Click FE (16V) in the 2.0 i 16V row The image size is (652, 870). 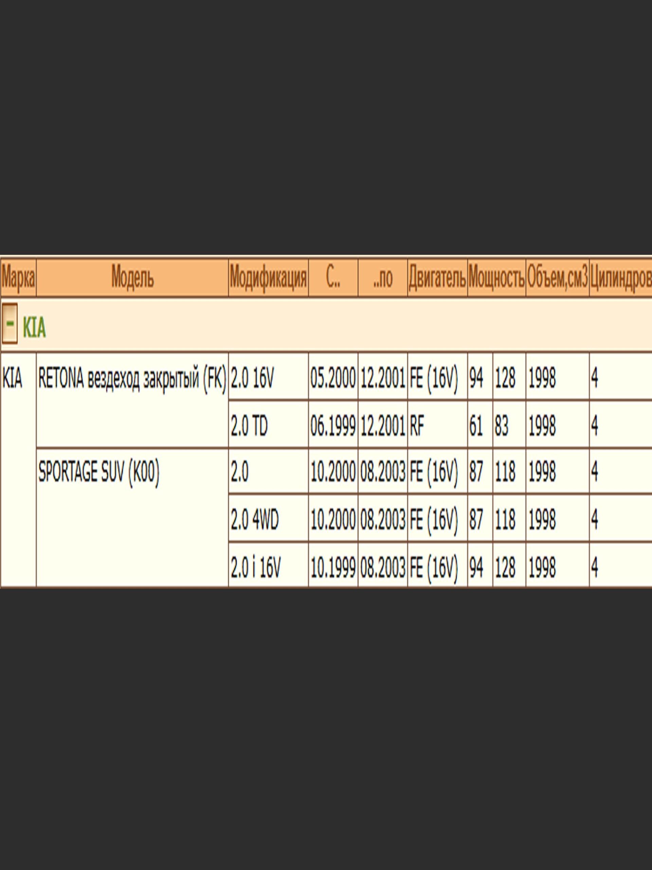click(x=437, y=565)
